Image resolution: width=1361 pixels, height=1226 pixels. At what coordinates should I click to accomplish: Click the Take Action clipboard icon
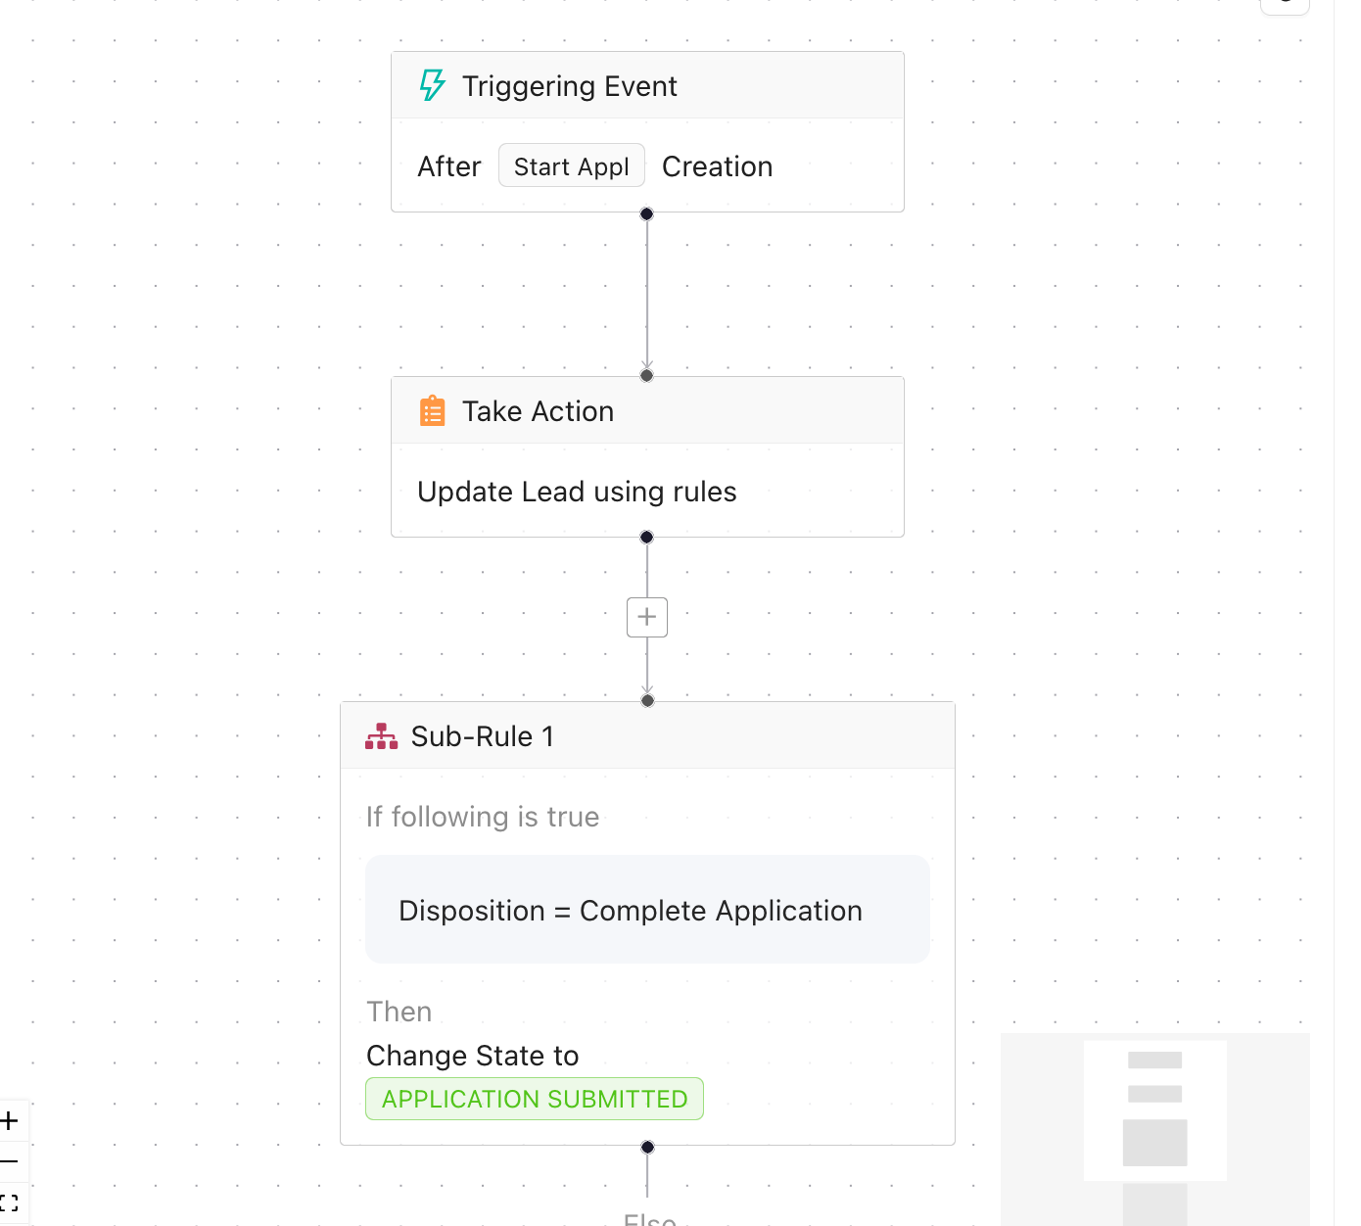(x=432, y=410)
